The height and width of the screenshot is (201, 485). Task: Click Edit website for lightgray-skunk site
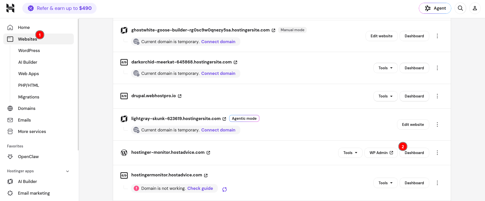pos(413,125)
